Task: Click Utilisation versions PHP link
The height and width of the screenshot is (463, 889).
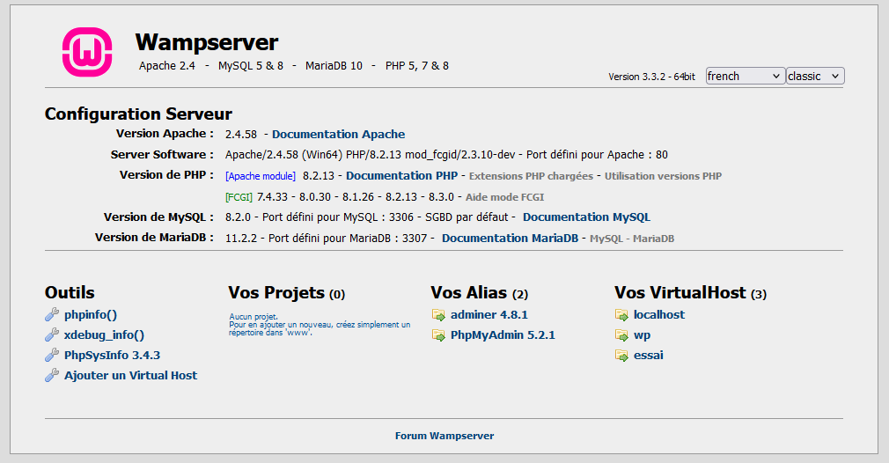Action: tap(663, 176)
